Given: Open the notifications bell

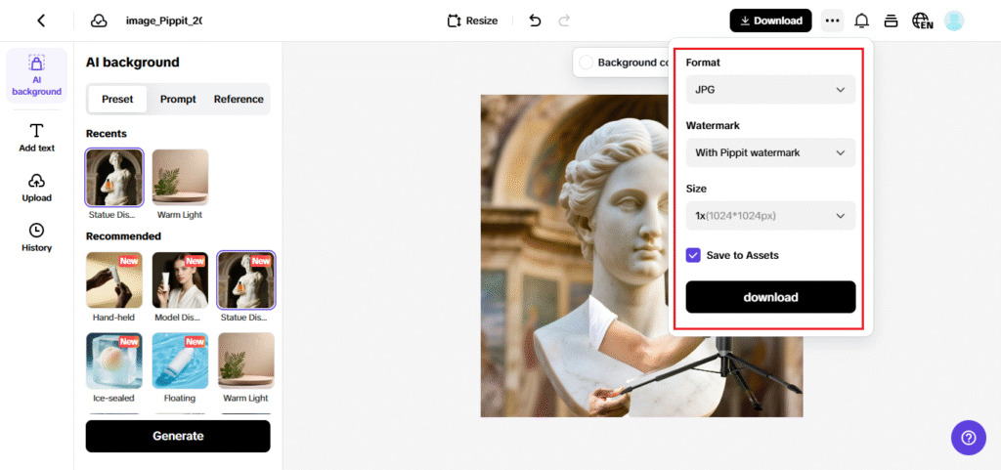Looking at the screenshot, I should click(861, 21).
